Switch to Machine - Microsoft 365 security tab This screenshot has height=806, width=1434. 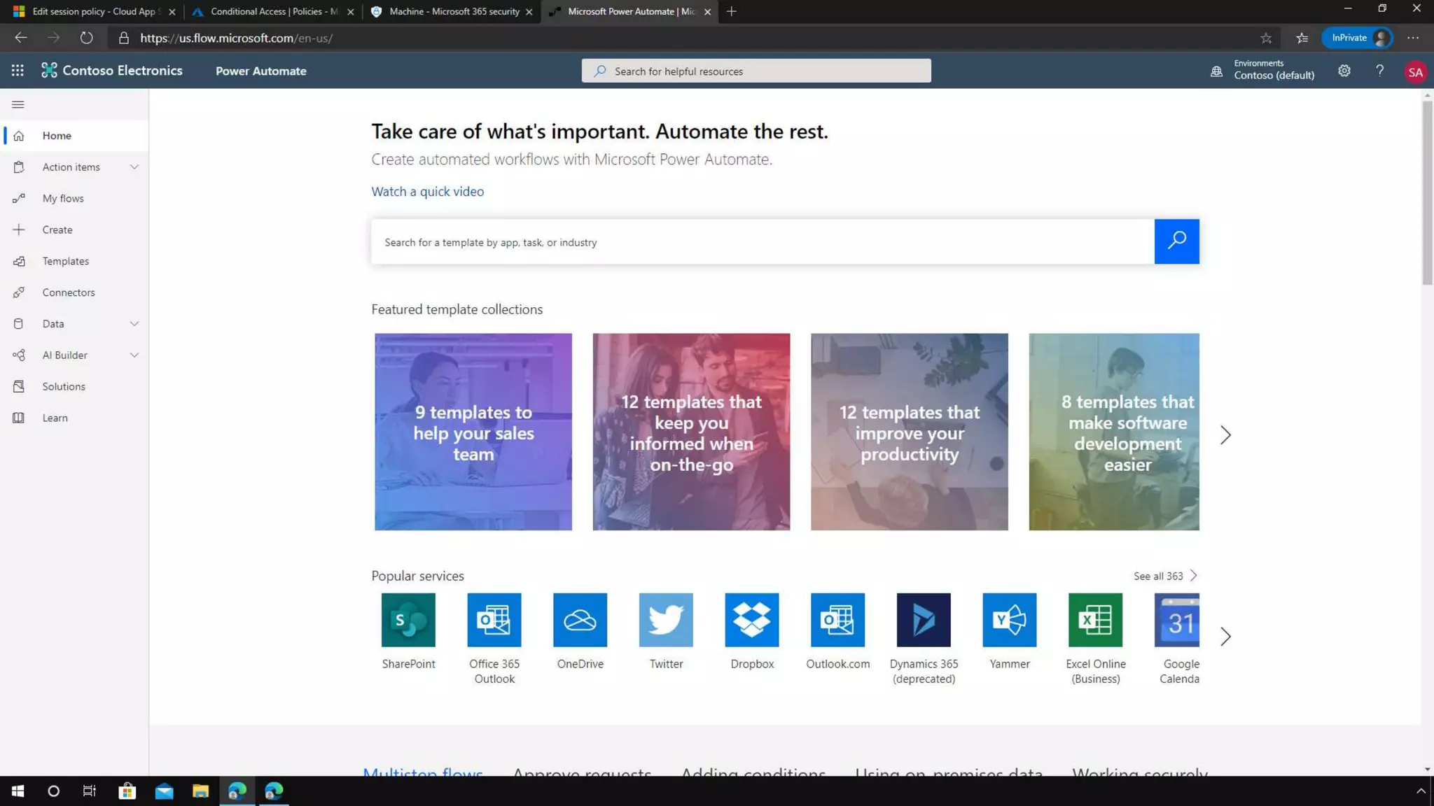[452, 11]
